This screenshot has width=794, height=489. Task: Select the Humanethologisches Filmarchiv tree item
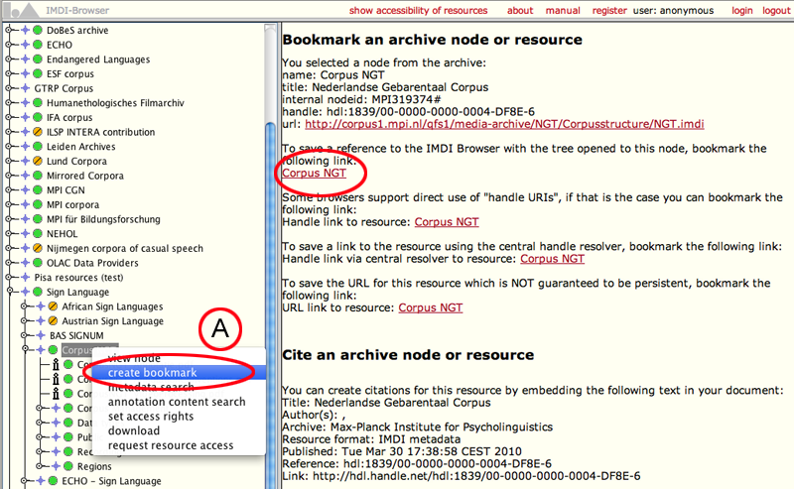(115, 103)
